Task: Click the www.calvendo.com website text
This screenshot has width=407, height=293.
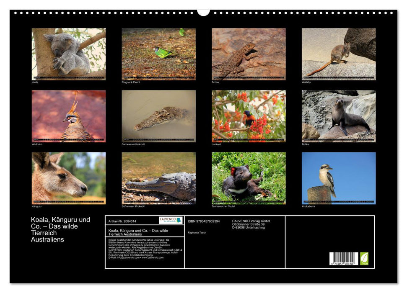Action: [x=153, y=257]
